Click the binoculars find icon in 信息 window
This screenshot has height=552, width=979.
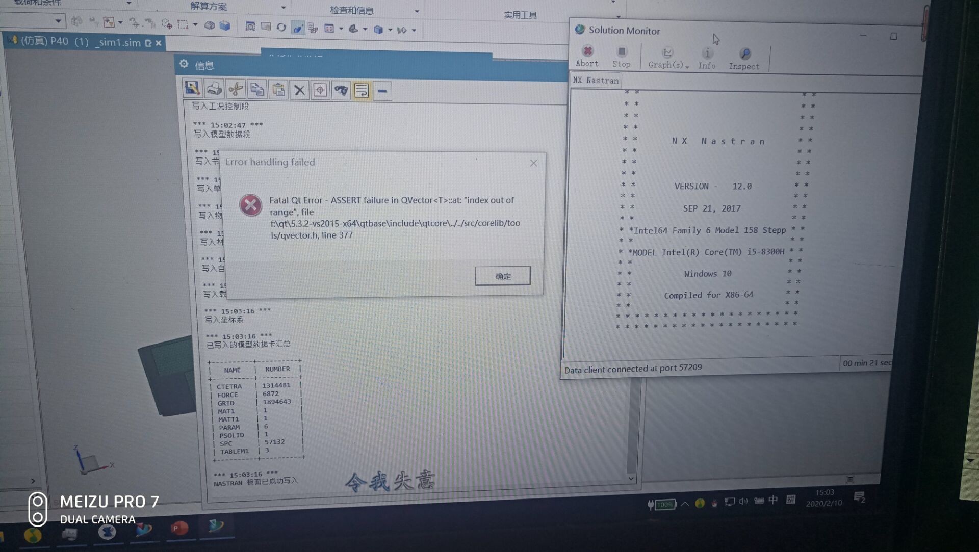pos(341,91)
